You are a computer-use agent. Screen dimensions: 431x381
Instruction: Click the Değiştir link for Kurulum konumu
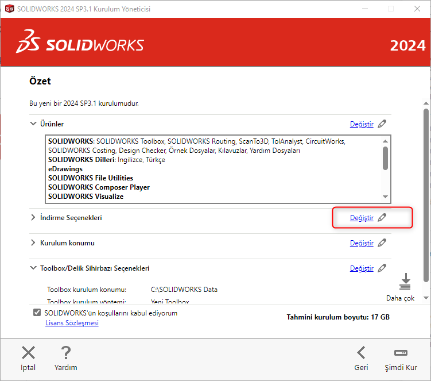[362, 243]
